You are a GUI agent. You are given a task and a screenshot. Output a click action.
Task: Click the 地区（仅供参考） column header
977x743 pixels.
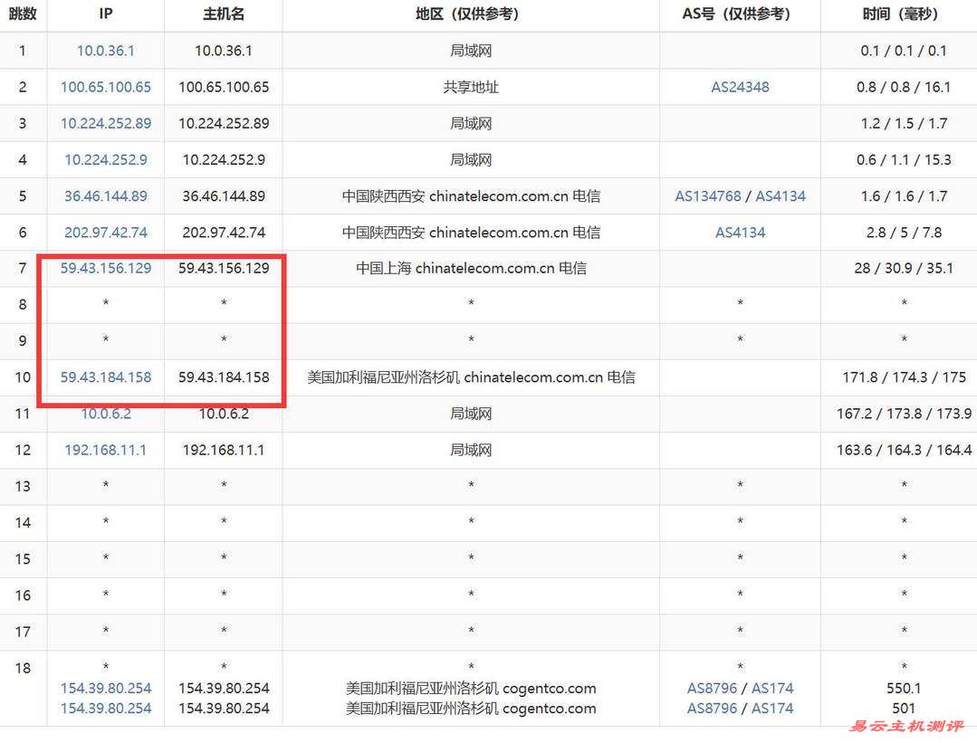tap(470, 14)
